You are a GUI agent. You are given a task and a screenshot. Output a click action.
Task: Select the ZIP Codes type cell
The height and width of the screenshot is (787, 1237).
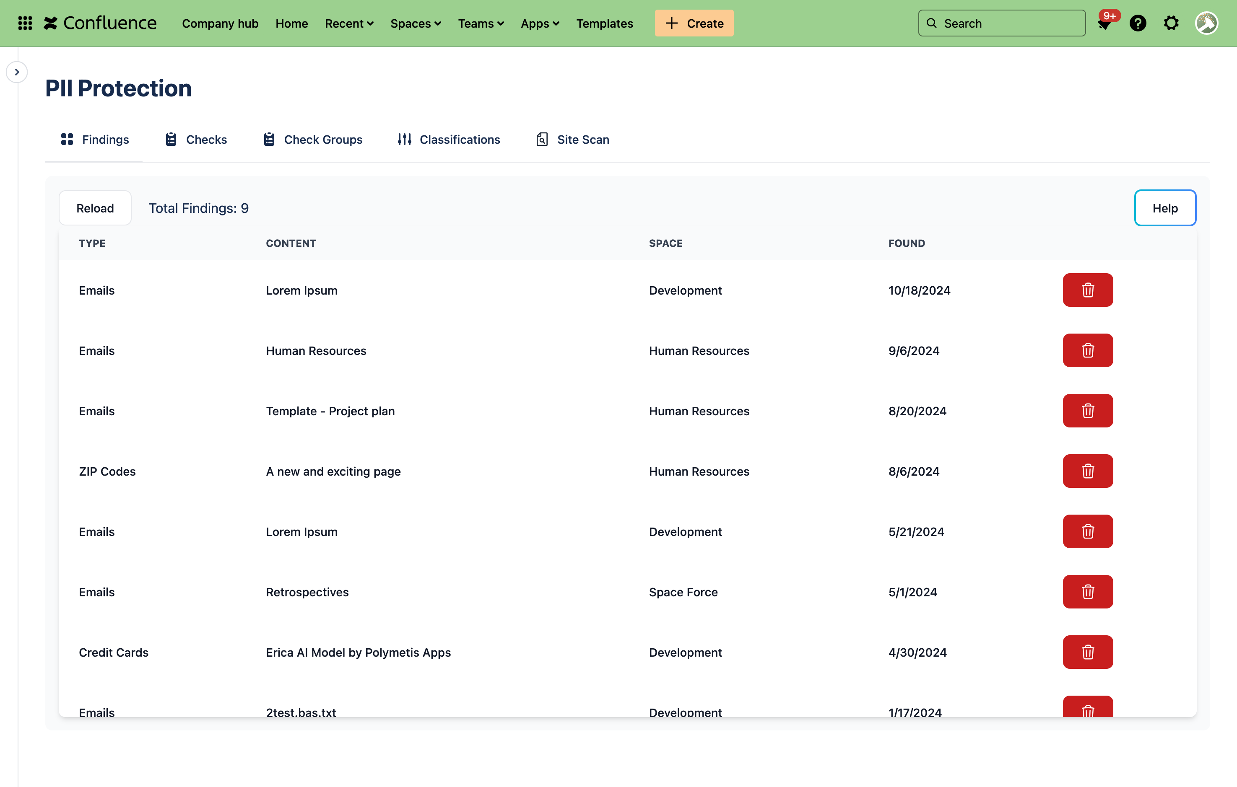point(107,471)
